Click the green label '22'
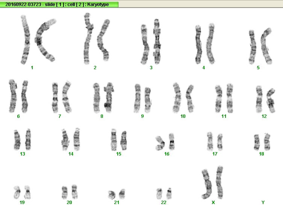This screenshot has height=218, width=283. point(163,203)
